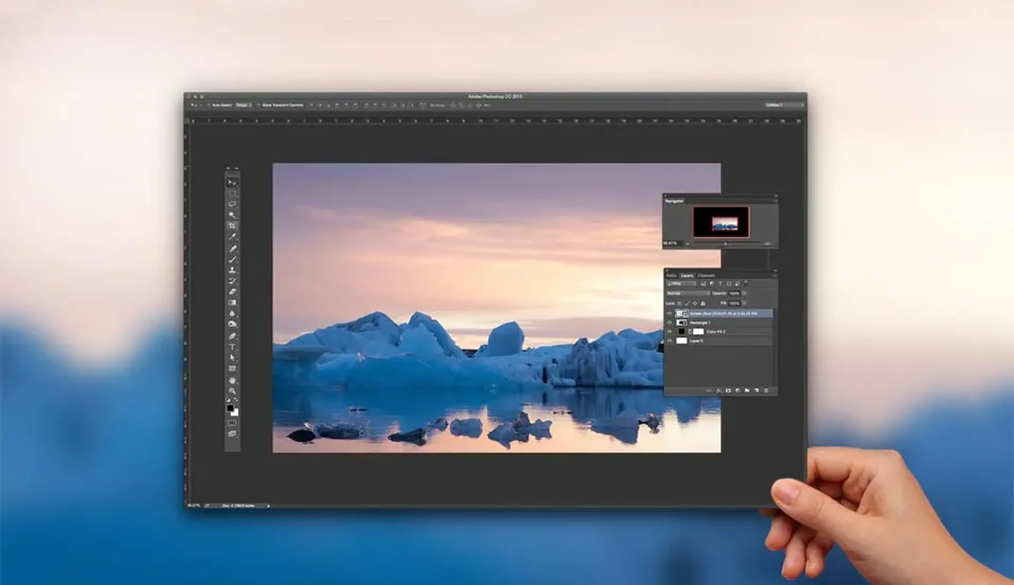Filter layers by smart objects
The width and height of the screenshot is (1014, 585).
pos(737,284)
